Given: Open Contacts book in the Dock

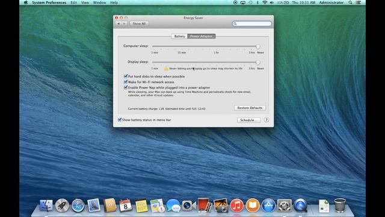Looking at the screenshot, I should [109, 205].
